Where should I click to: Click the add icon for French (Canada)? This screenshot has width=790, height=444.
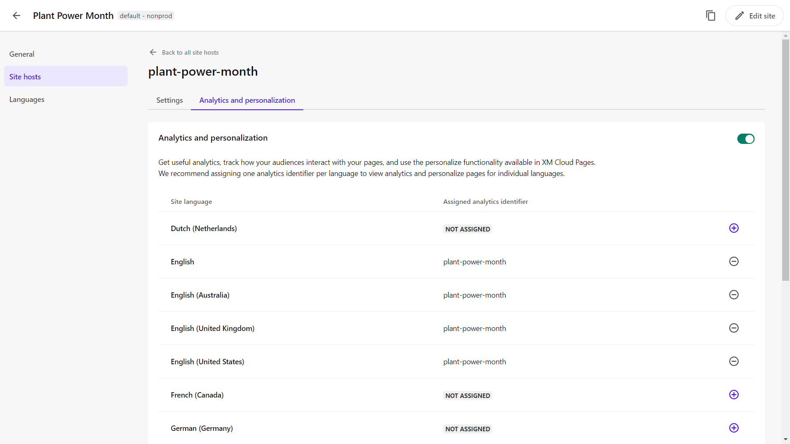pyautogui.click(x=734, y=395)
